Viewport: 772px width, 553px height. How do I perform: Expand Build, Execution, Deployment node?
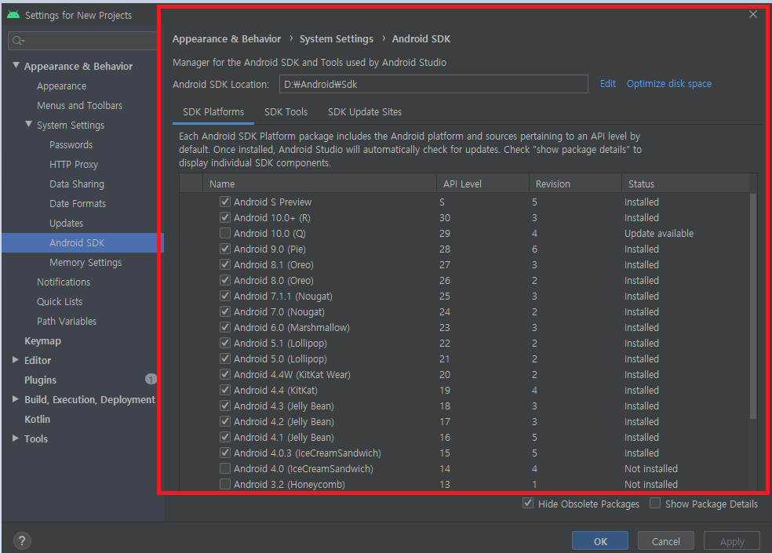15,399
